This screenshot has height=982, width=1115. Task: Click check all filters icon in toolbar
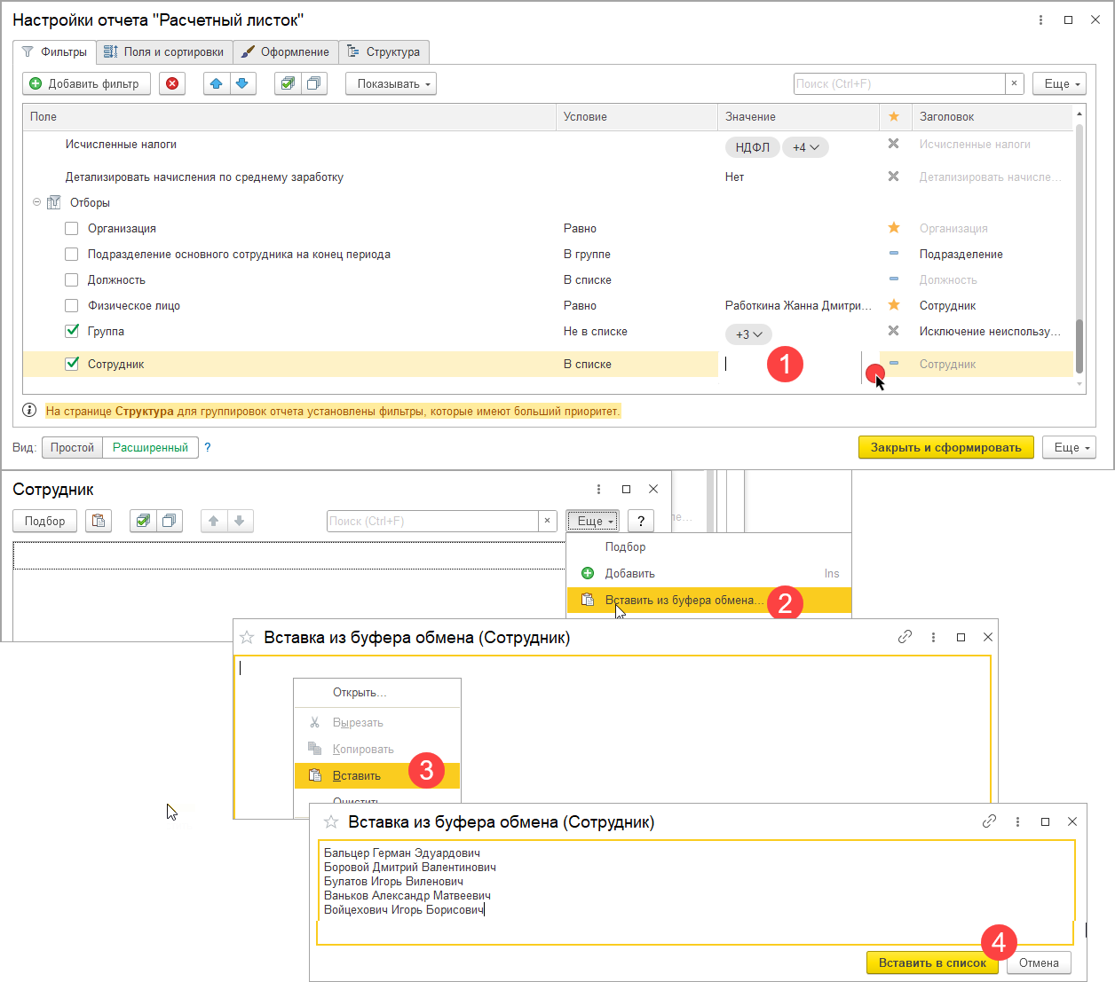tap(287, 83)
